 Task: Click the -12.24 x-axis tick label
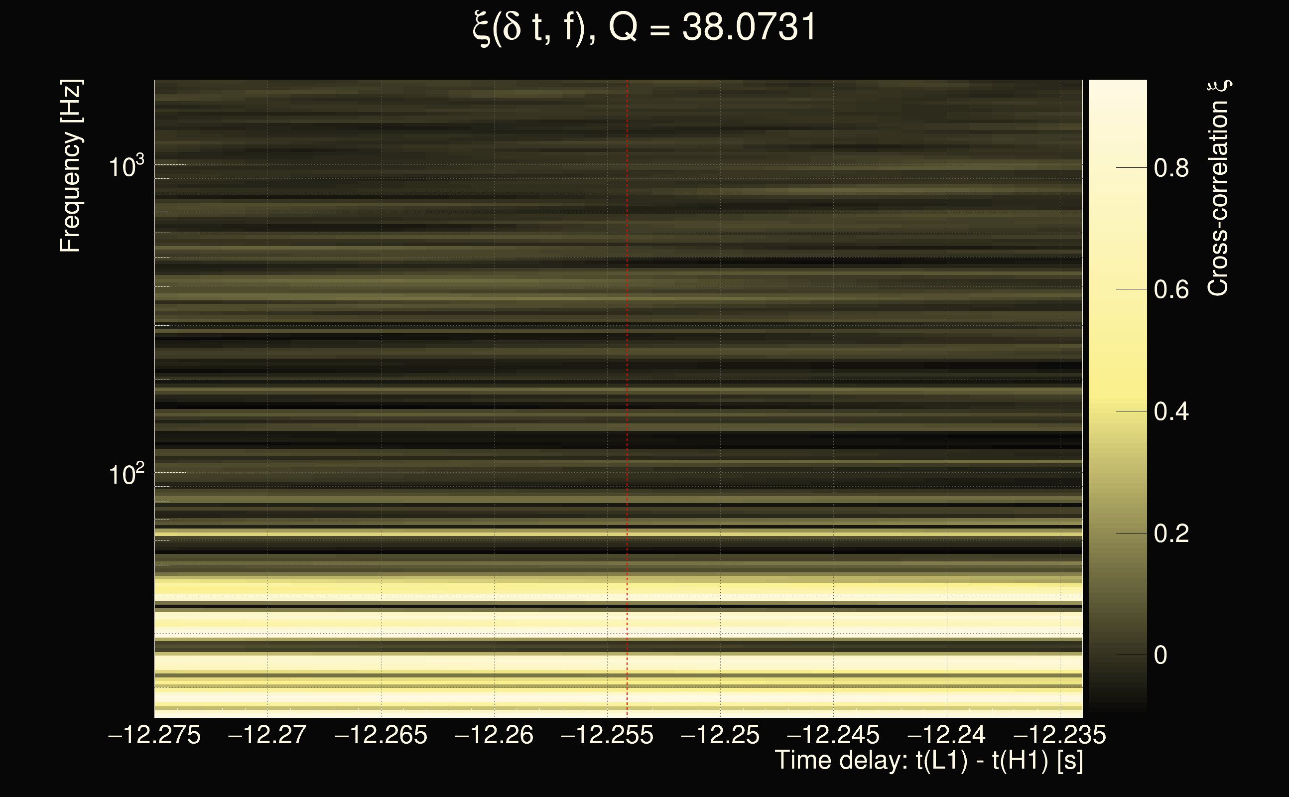tap(946, 735)
